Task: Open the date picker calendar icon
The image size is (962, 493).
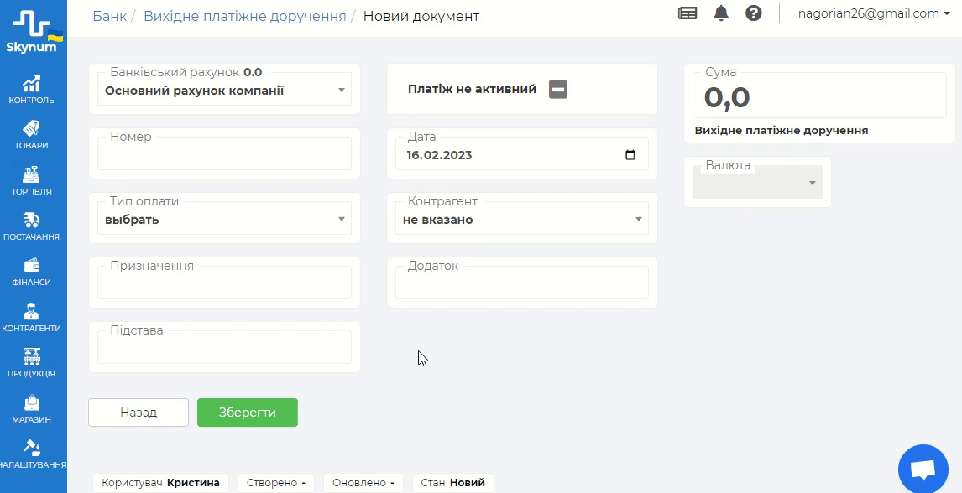Action: 630,155
